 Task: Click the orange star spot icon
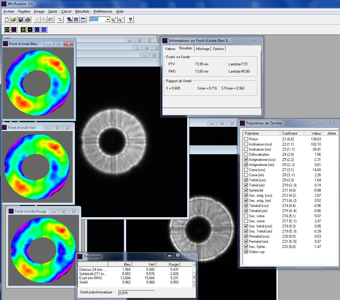(30, 30)
